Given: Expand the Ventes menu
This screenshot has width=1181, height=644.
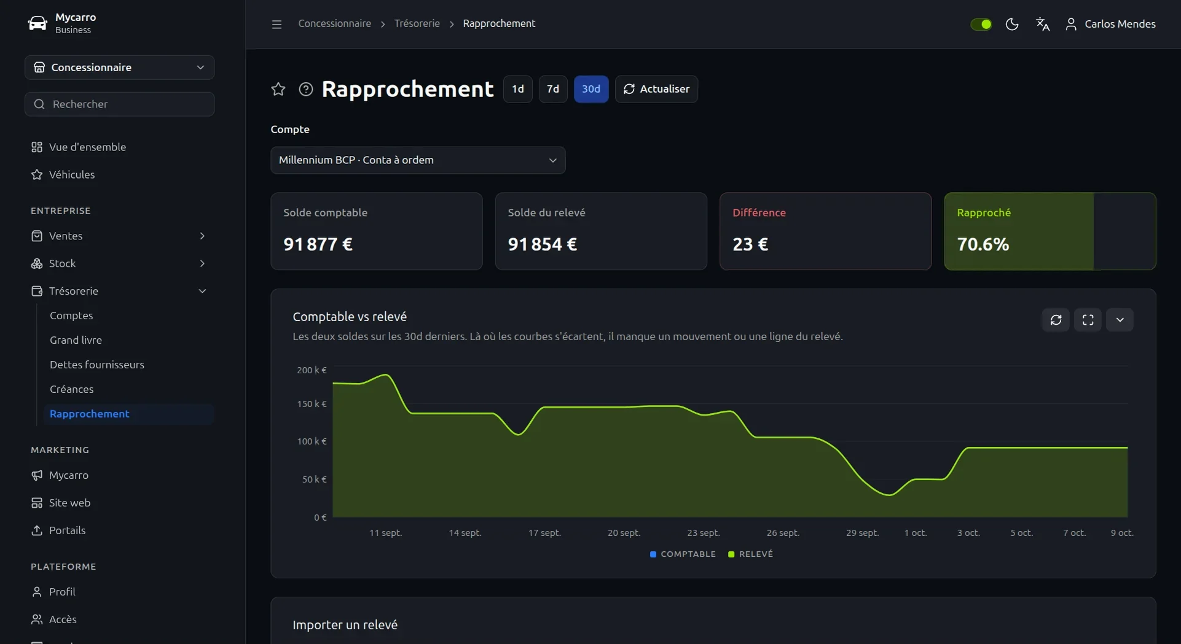Looking at the screenshot, I should [119, 236].
